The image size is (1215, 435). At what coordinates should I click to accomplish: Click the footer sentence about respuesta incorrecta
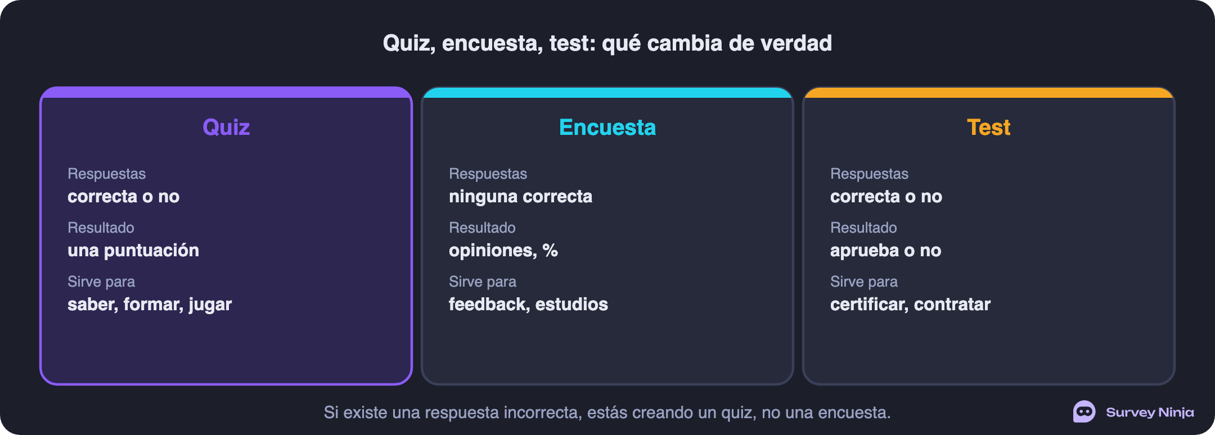point(607,413)
